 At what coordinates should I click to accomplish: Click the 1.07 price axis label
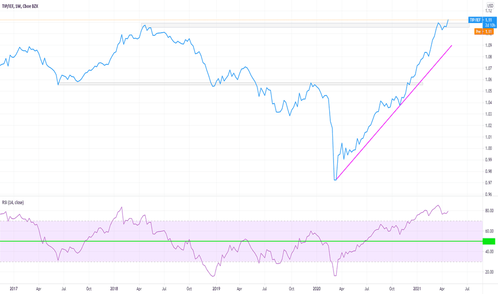488,68
